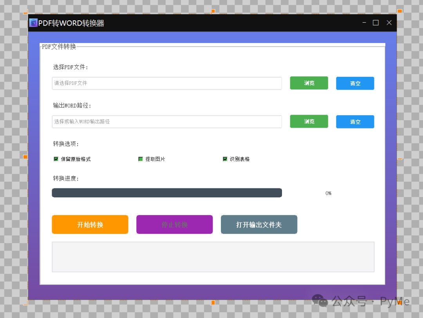Screen dimensions: 423x318
Task: Focus the WORD output path input field
Action: pos(167,122)
